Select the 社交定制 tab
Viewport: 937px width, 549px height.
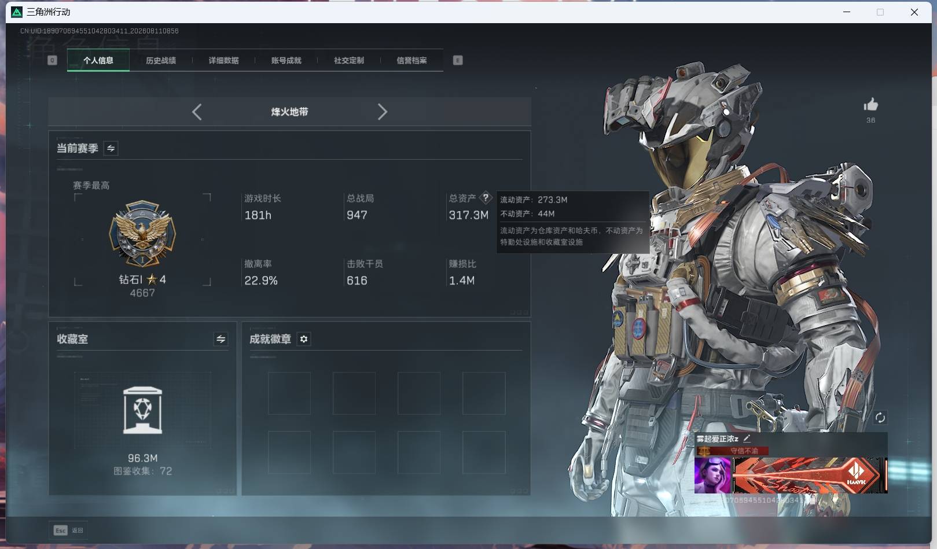coord(349,60)
